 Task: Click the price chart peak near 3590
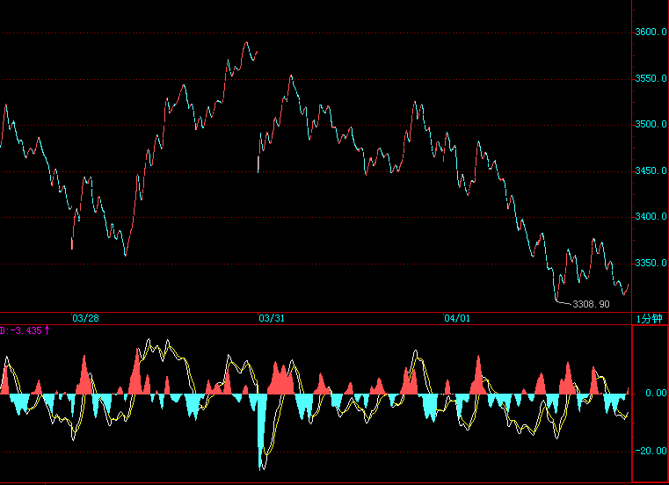[x=247, y=43]
